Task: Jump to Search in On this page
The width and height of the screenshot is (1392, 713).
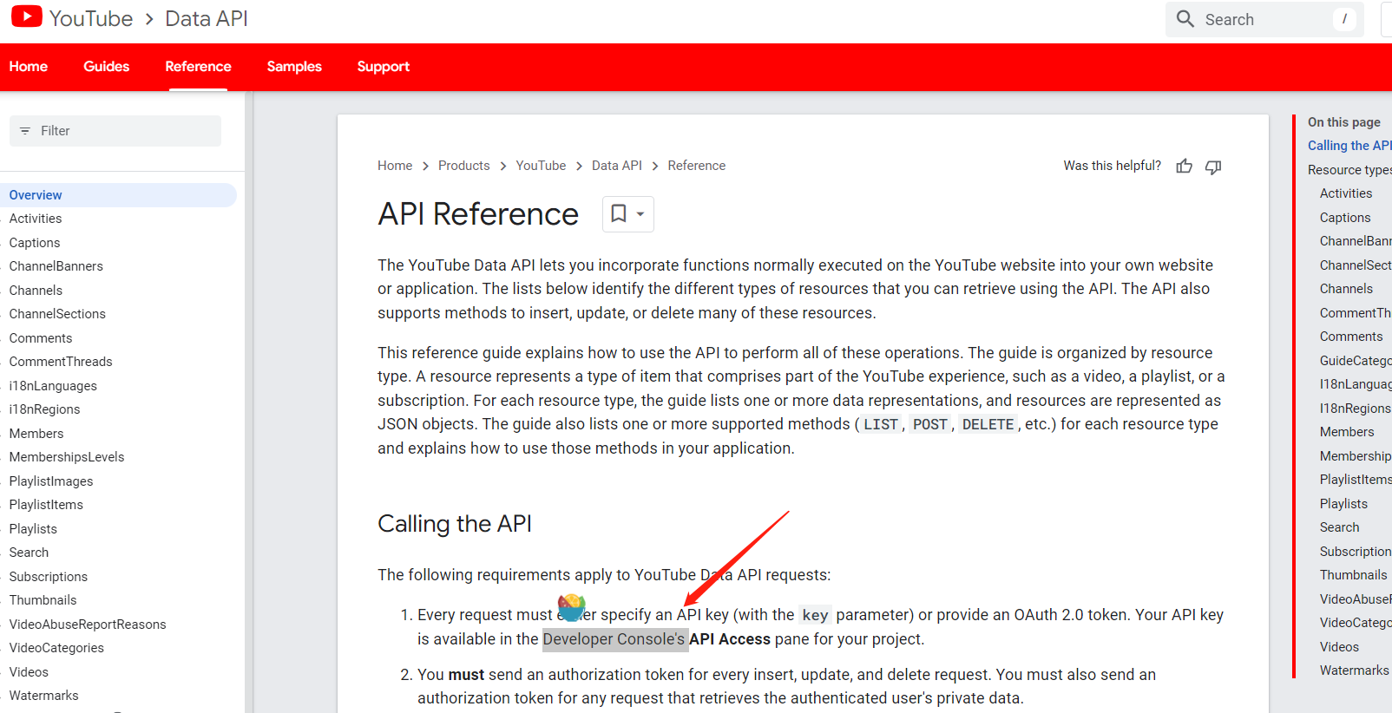Action: [1339, 527]
